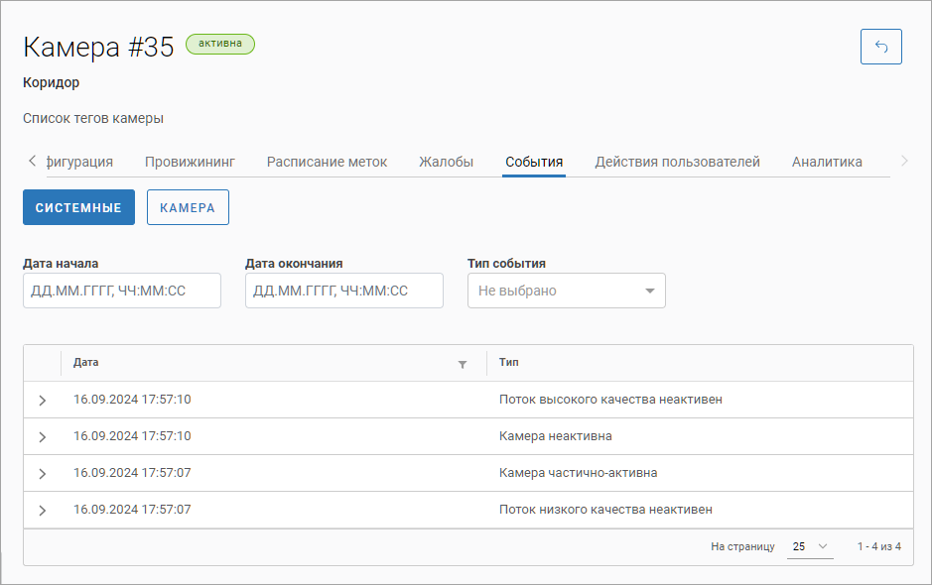Click the Тип column header
932x585 pixels.
coord(509,363)
